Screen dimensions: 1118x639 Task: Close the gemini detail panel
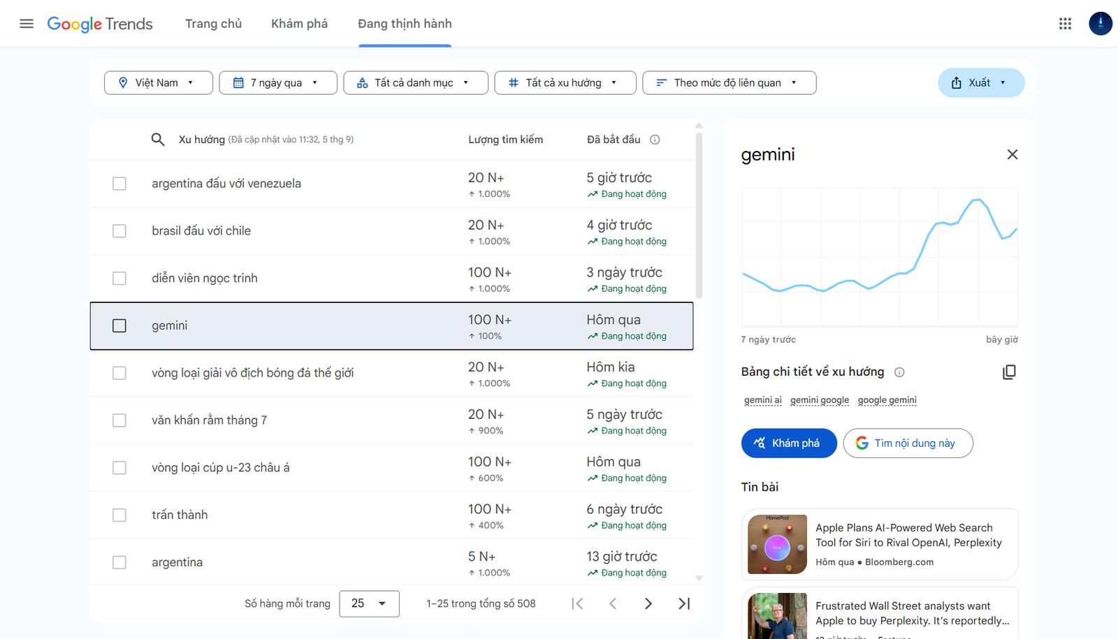1012,154
